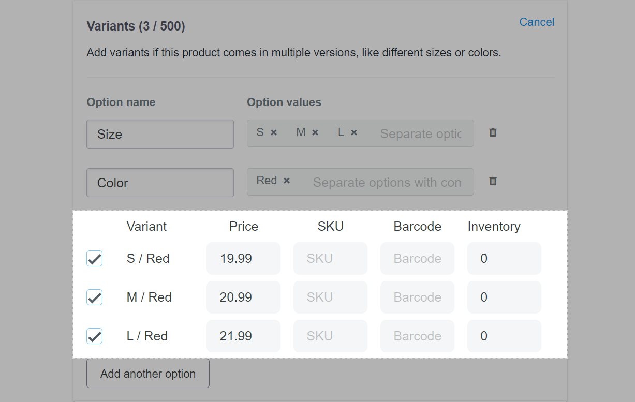Click the price field showing 21.99
Screen dimensions: 635x402
coord(243,336)
